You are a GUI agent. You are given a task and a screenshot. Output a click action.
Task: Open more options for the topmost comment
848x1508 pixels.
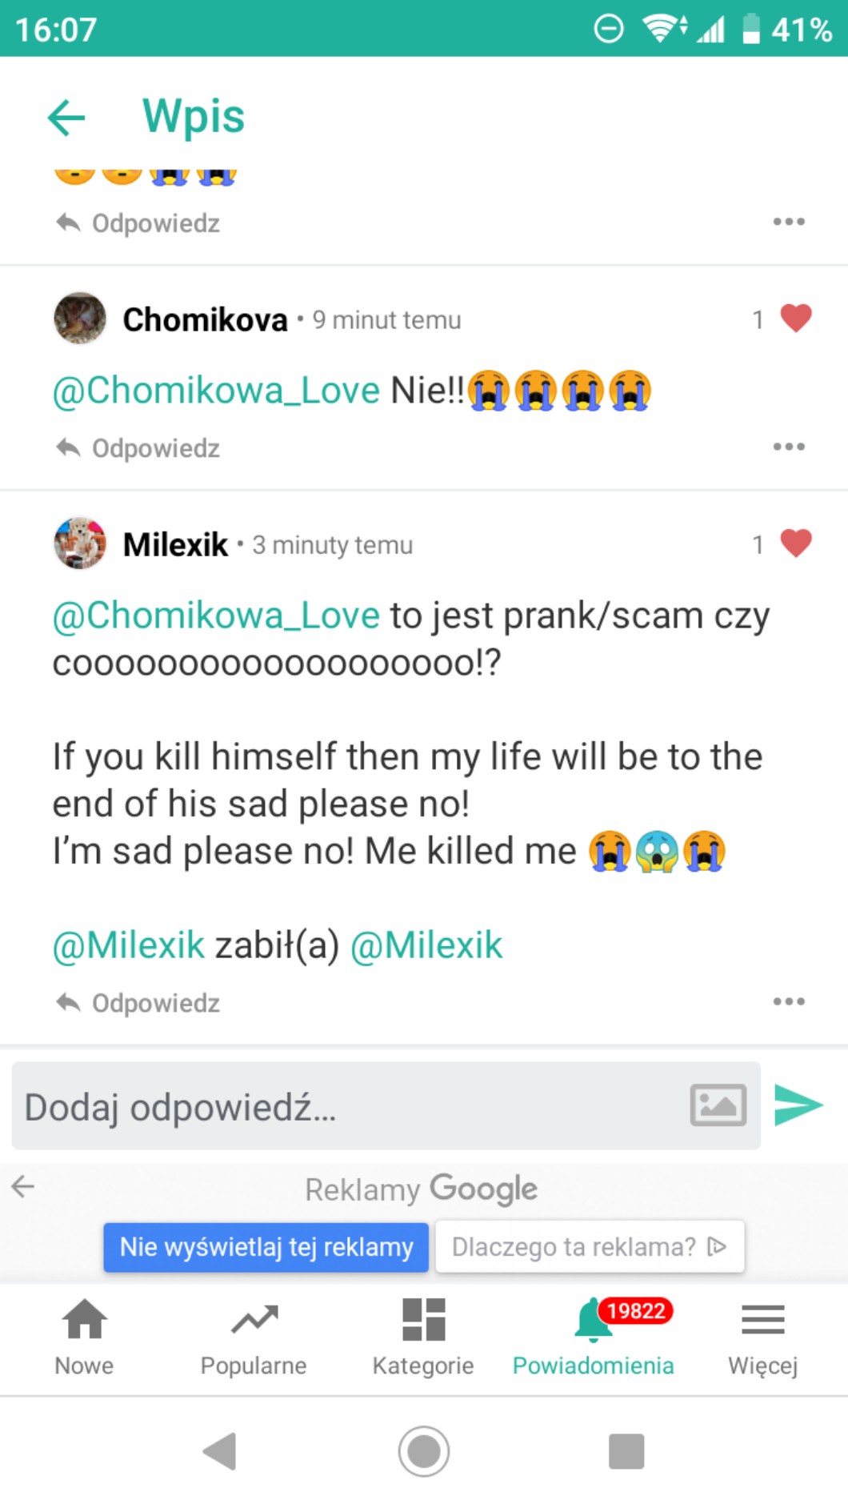tap(788, 222)
